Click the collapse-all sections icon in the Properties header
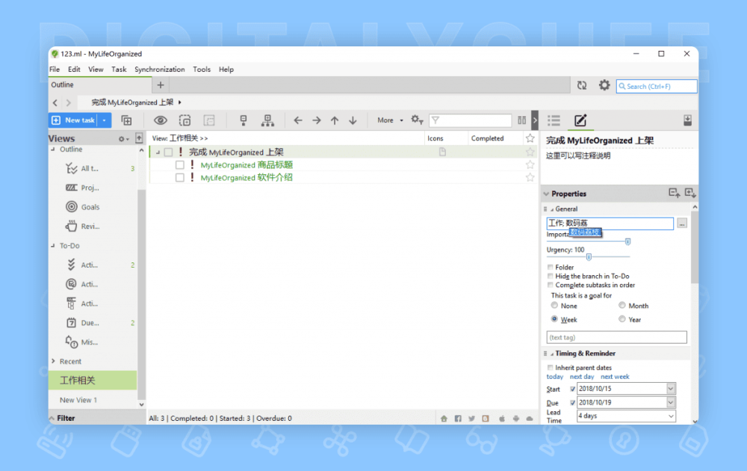The image size is (747, 471). tap(674, 193)
